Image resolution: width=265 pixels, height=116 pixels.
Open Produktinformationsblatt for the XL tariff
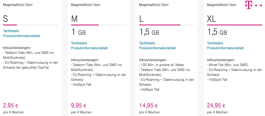point(225,48)
